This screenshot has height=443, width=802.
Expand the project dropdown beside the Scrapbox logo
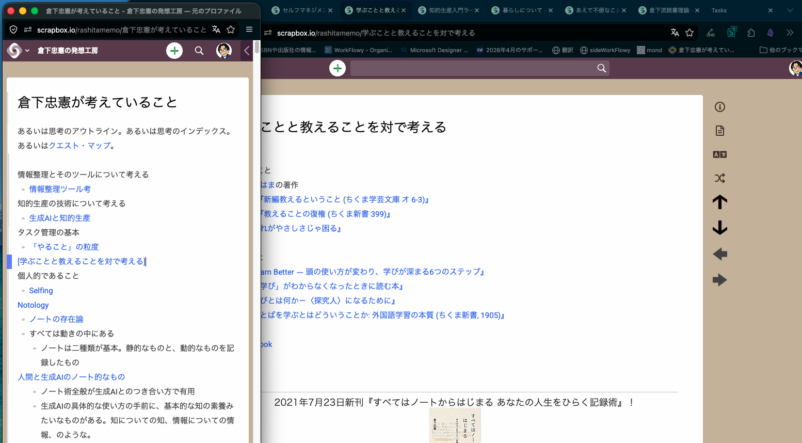[x=27, y=51]
